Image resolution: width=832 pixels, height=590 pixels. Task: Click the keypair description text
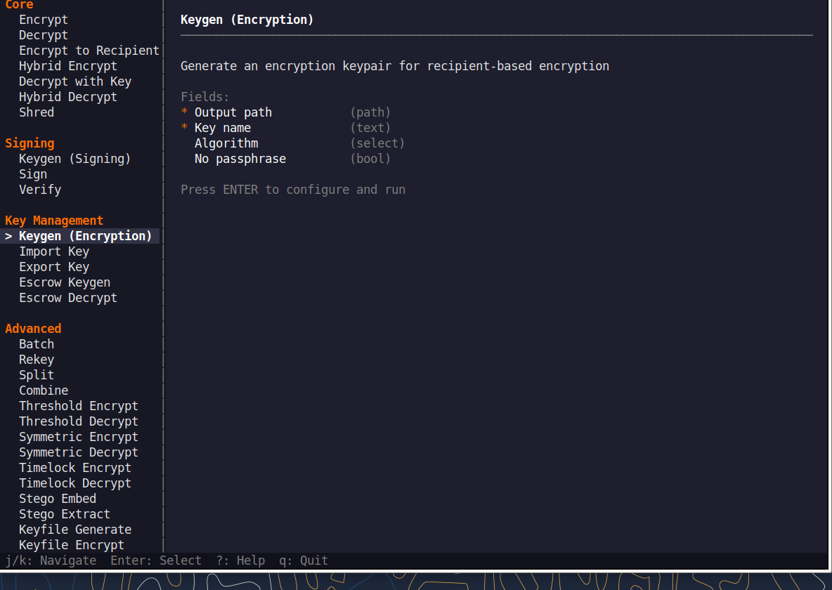point(395,66)
